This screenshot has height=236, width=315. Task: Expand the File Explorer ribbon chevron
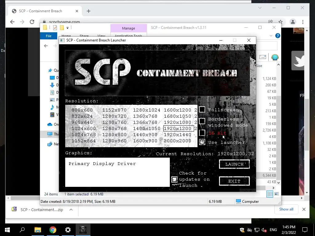pos(271,36)
